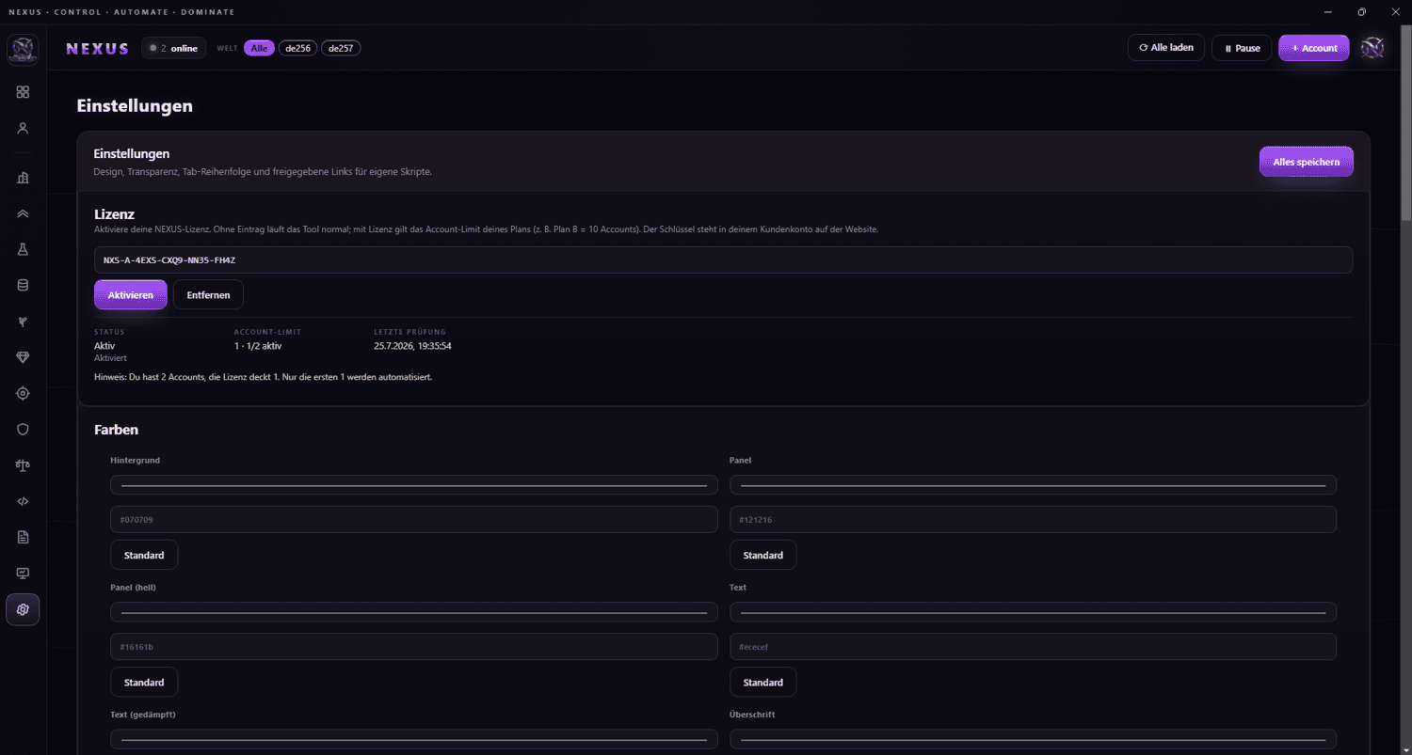Open the buildings icon in sidebar

(x=23, y=178)
